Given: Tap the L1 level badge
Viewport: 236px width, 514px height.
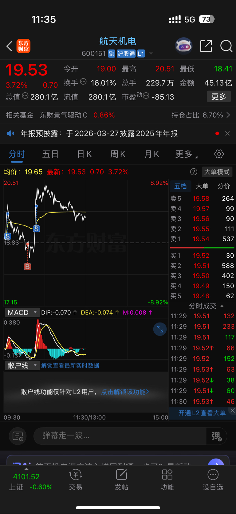Looking at the screenshot, I should (x=141, y=54).
